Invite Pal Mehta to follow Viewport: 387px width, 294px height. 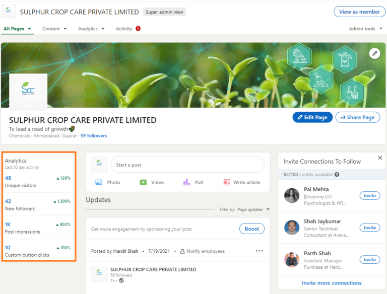click(x=369, y=196)
